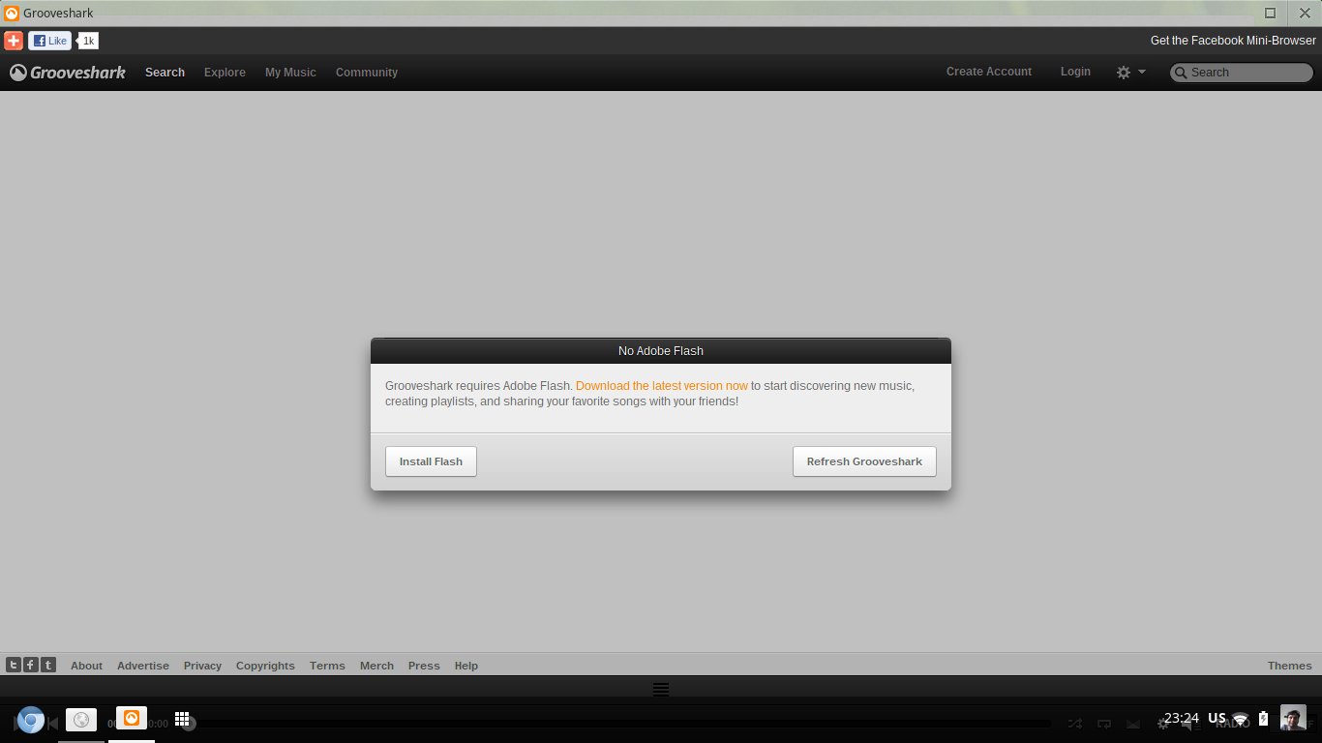Open the Advertise footer link
This screenshot has width=1322, height=743.
(143, 666)
